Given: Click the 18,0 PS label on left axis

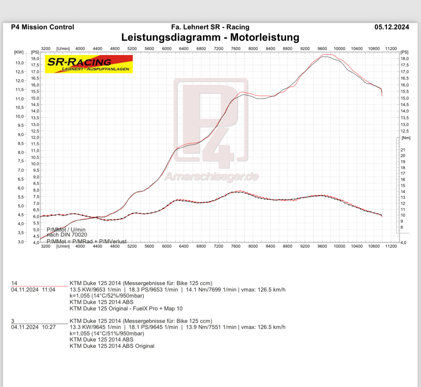Looking at the screenshot, I should click(x=35, y=58).
